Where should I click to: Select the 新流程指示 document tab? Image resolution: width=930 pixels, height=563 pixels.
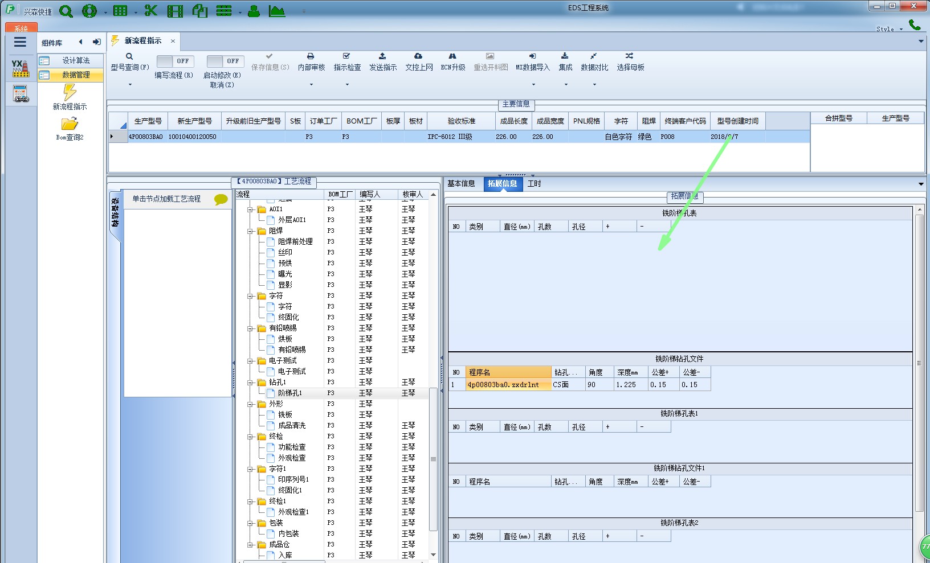[143, 41]
